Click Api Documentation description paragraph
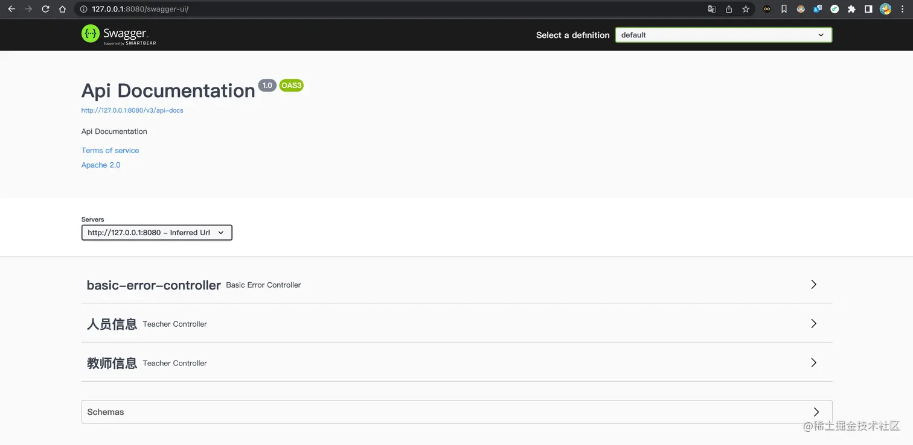 [114, 131]
